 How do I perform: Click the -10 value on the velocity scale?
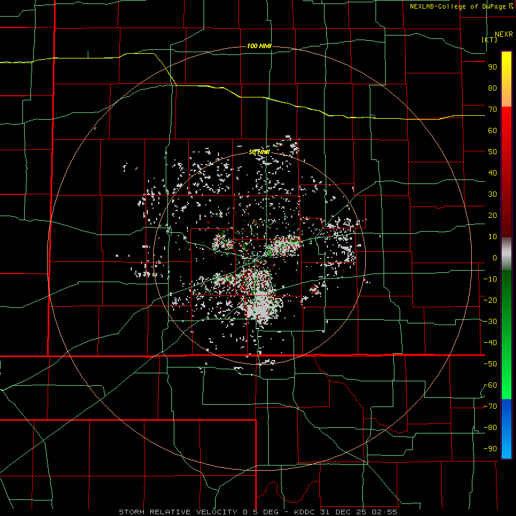[490, 279]
